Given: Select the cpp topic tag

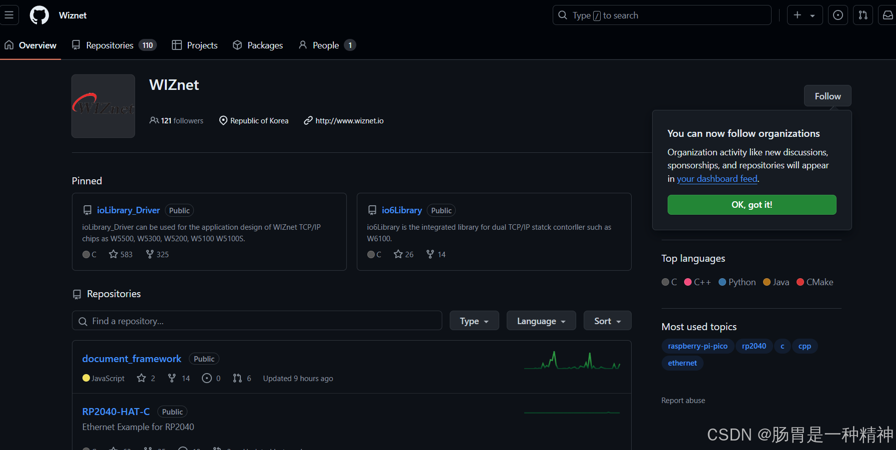Looking at the screenshot, I should [x=805, y=346].
